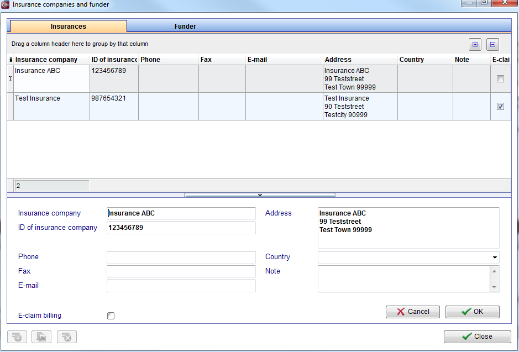Click the Fax column header
519x352 pixels.
tap(222, 60)
